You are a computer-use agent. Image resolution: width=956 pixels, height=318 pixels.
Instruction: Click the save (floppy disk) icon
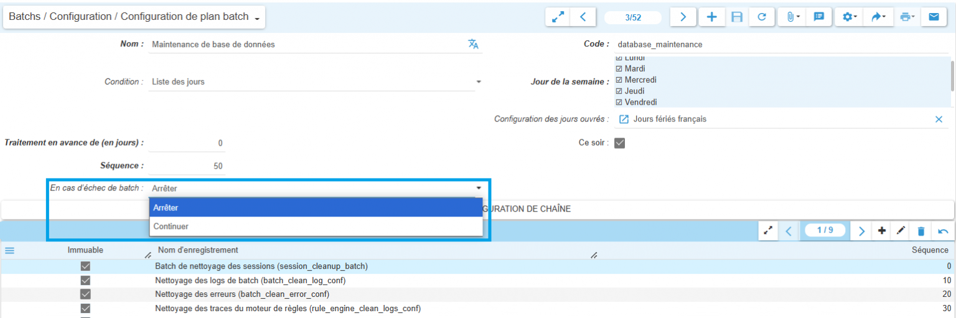point(737,17)
